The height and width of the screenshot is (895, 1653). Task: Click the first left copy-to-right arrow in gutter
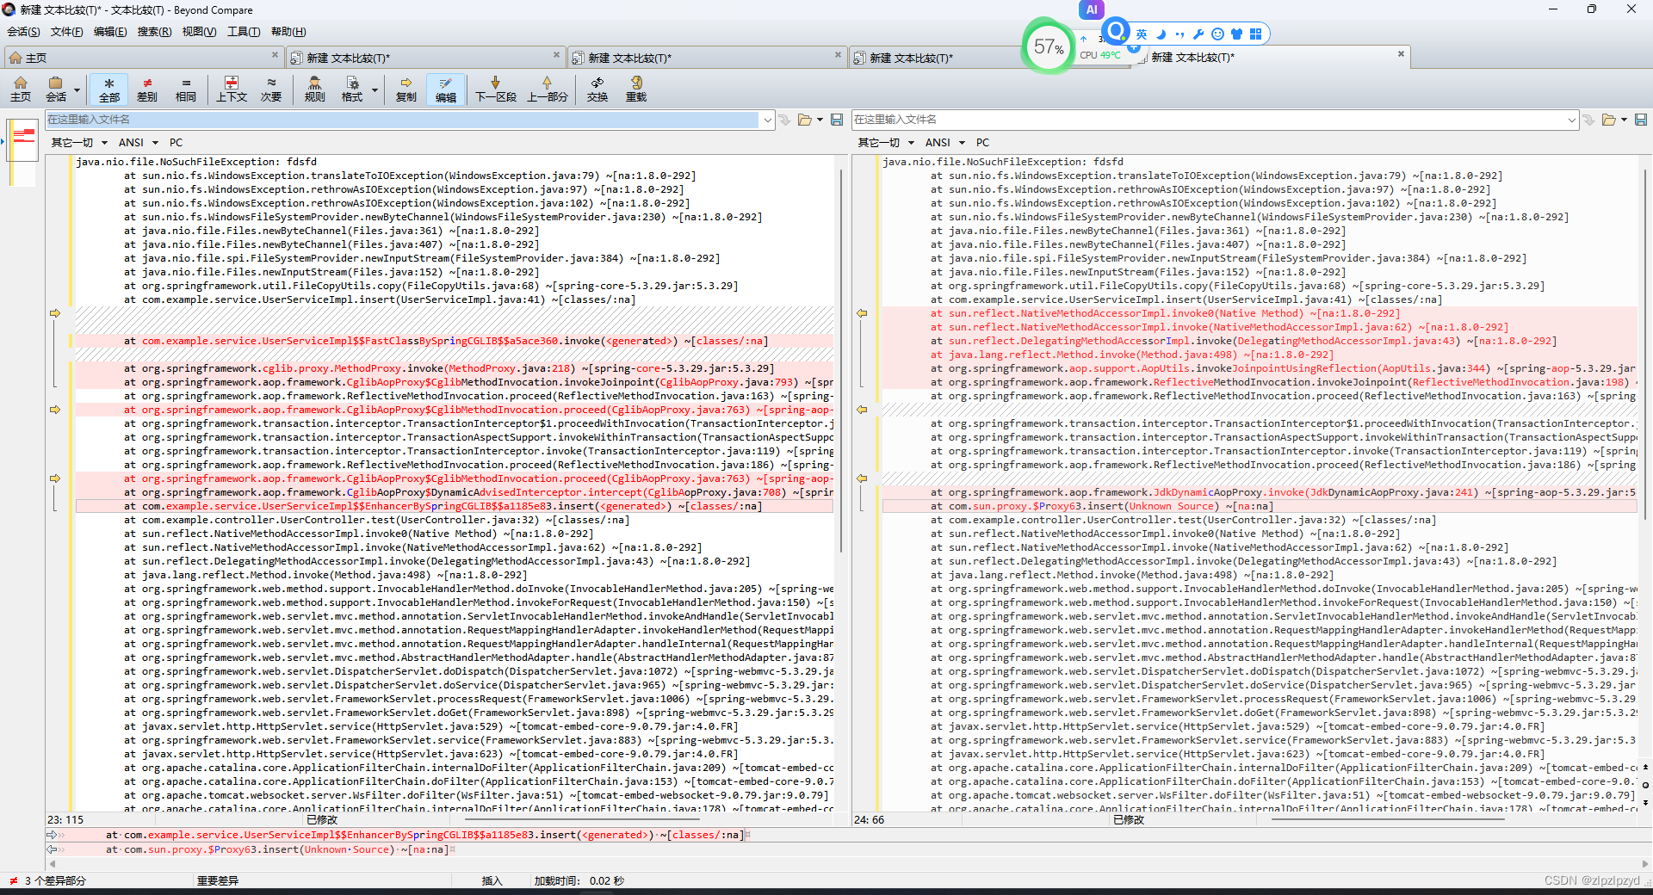coord(55,313)
